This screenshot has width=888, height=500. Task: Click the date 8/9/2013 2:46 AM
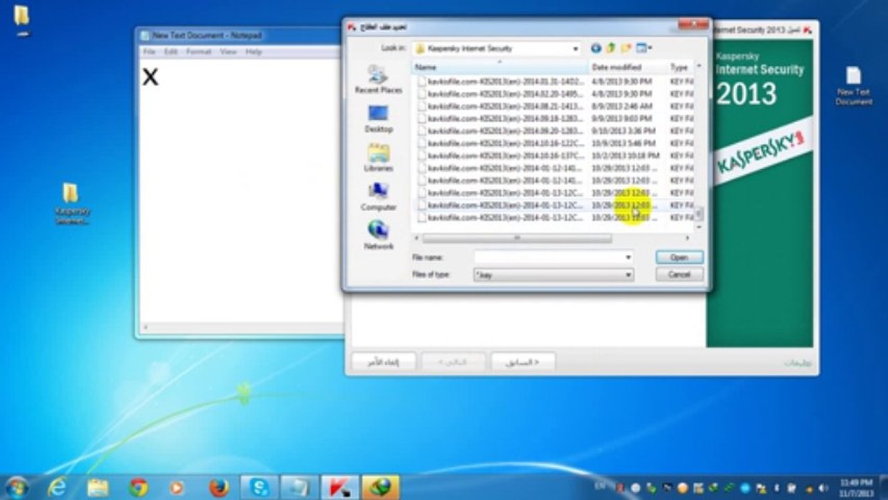[x=621, y=106]
